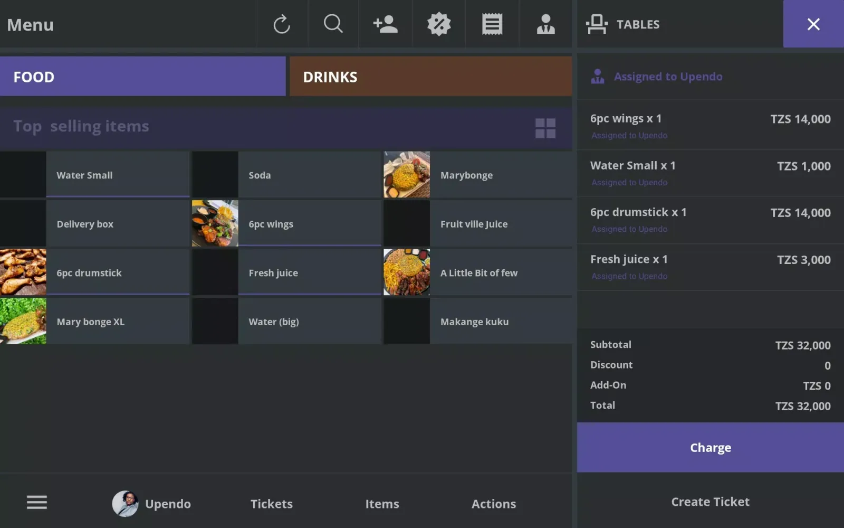Switch to the FOOD category tab
The image size is (844, 528).
click(x=142, y=77)
